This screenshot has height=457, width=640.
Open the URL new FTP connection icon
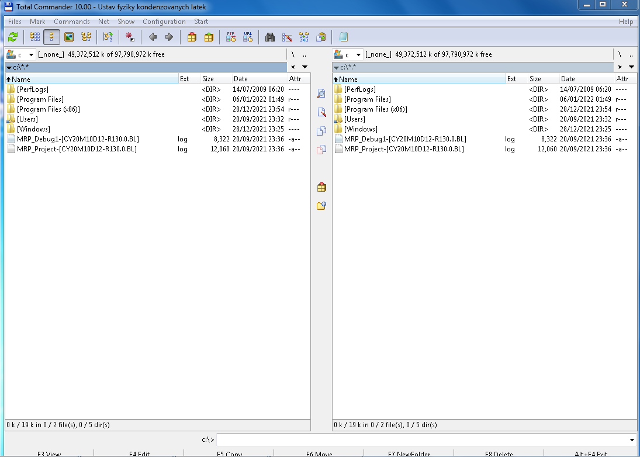[248, 37]
